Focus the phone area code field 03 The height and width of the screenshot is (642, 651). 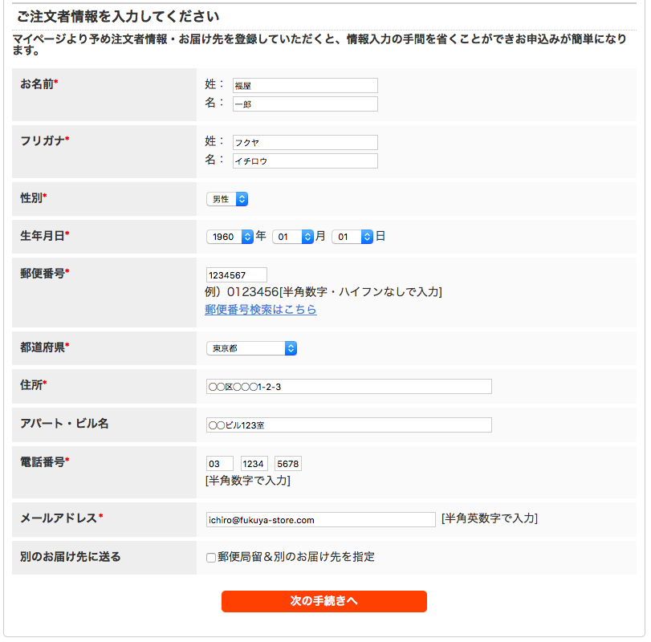220,464
